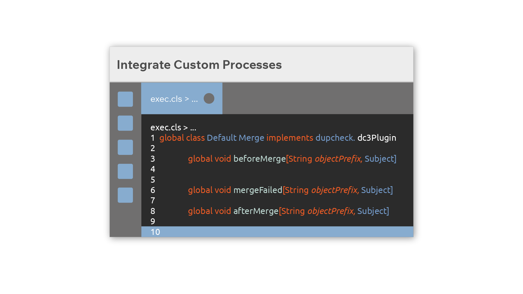Click the beforeMerge method name
Viewport: 523px width, 294px height.
[260, 159]
